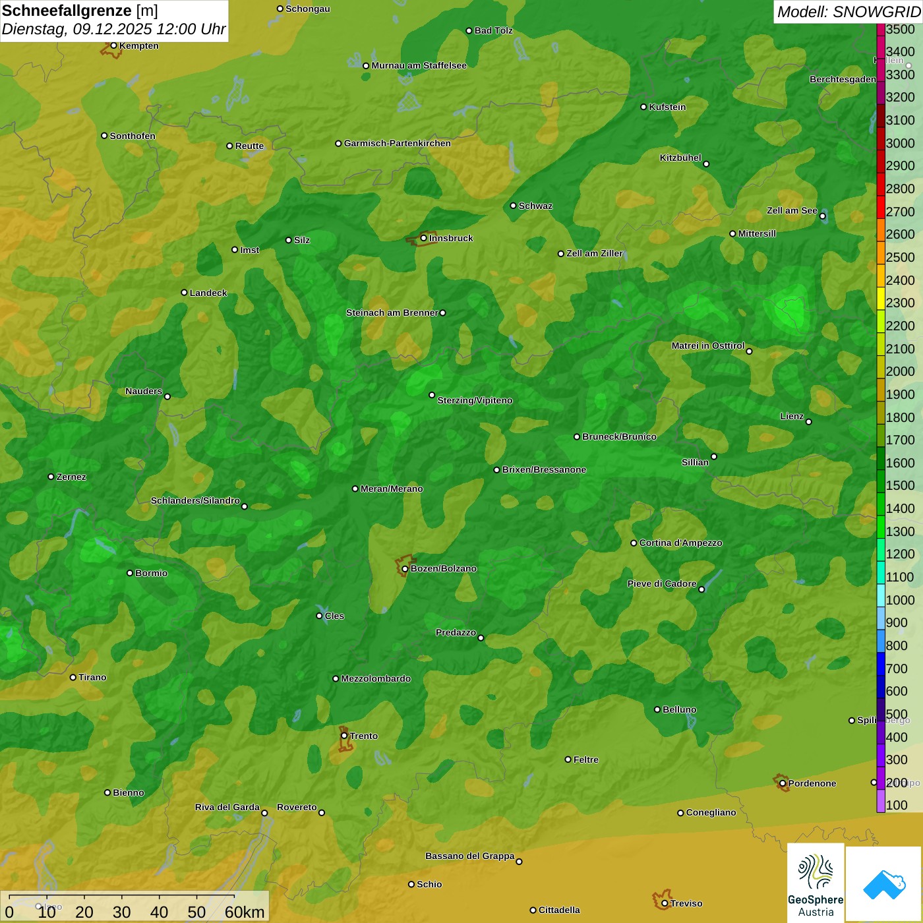Click the Conegliano location dot
The height and width of the screenshot is (923, 923).
(680, 813)
